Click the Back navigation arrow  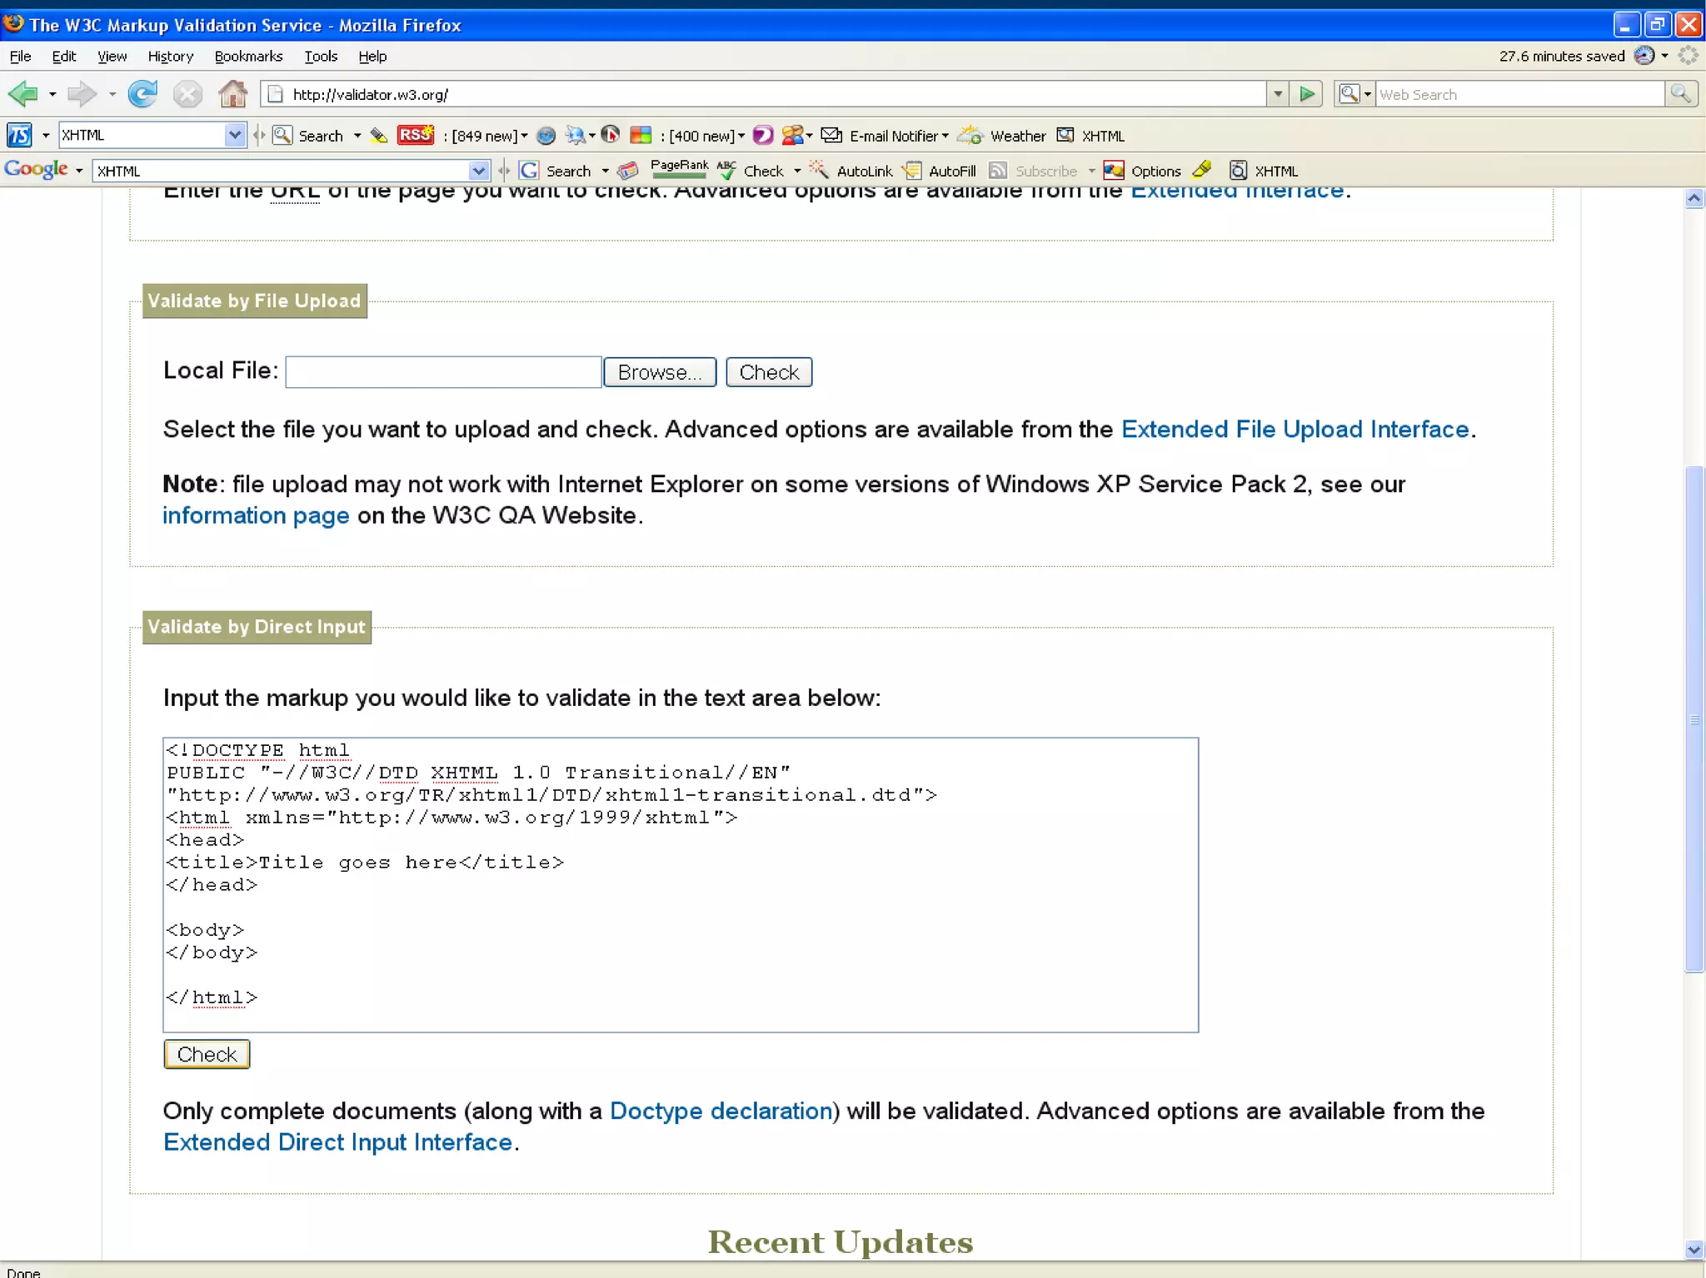pyautogui.click(x=22, y=94)
